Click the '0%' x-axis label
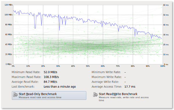 13,66
